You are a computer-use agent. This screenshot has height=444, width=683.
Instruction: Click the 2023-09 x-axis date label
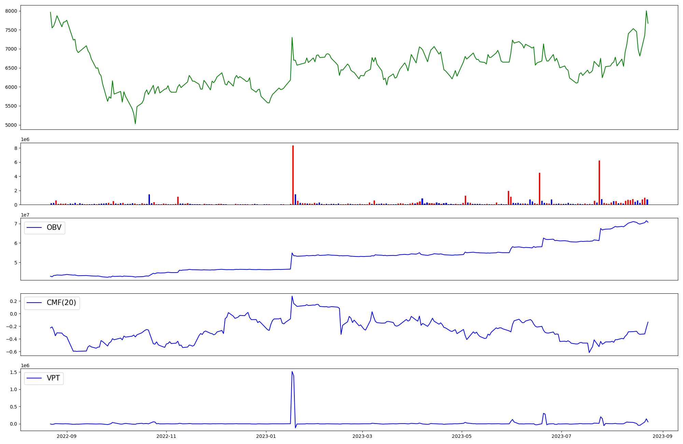click(x=663, y=436)
